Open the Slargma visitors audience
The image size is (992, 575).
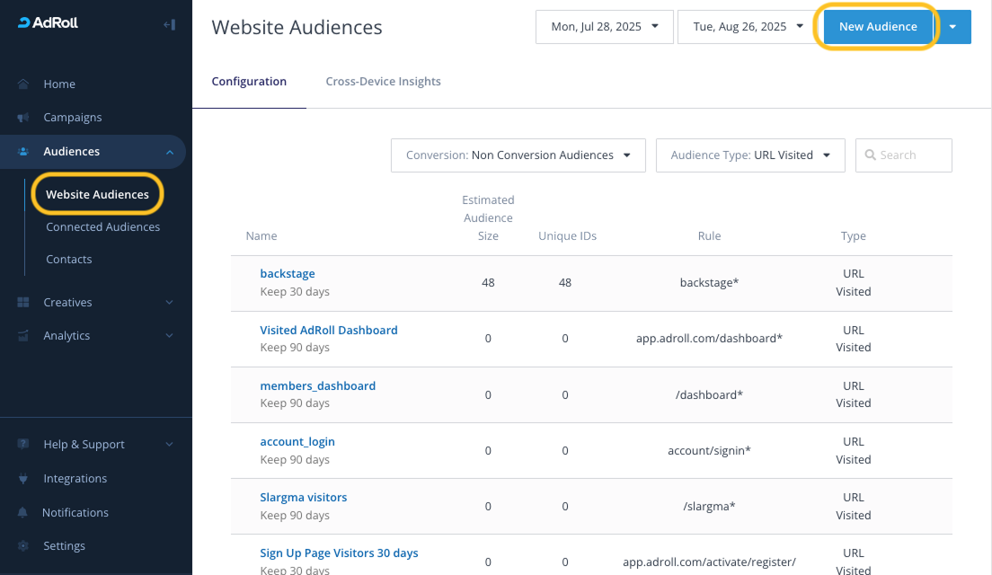click(303, 498)
